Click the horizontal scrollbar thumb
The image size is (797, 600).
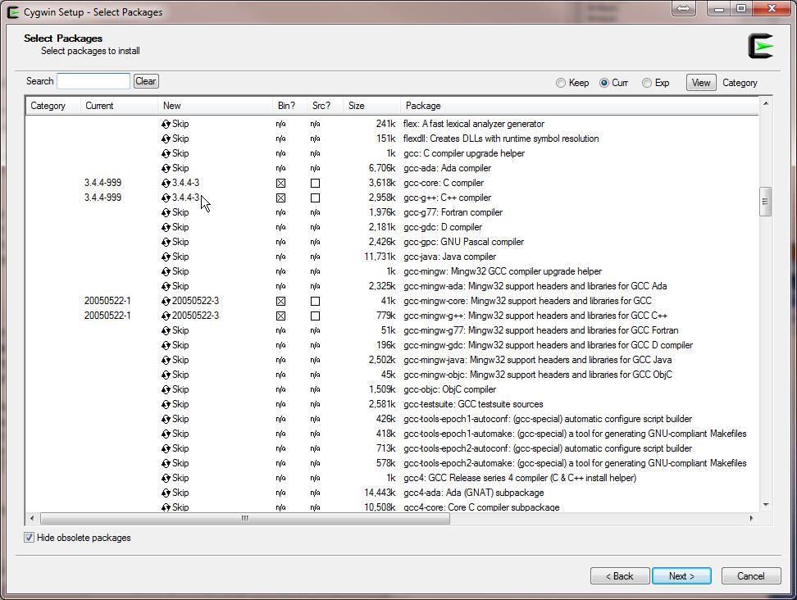(x=245, y=518)
